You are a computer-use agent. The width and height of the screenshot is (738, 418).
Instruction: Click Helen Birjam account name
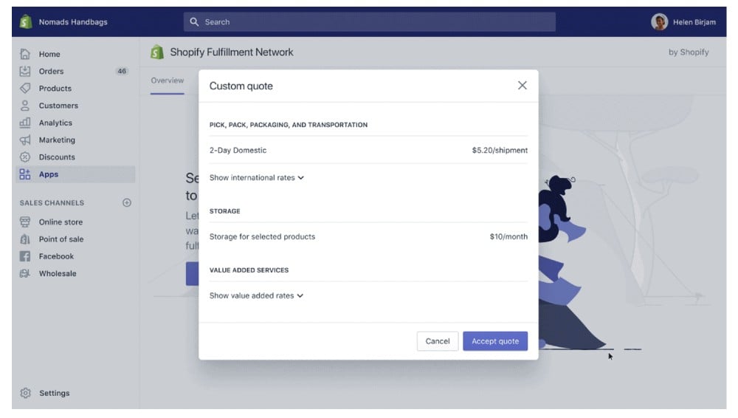click(x=694, y=22)
